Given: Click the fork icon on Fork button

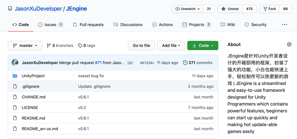Looking at the screenshot, I should [x=265, y=9].
